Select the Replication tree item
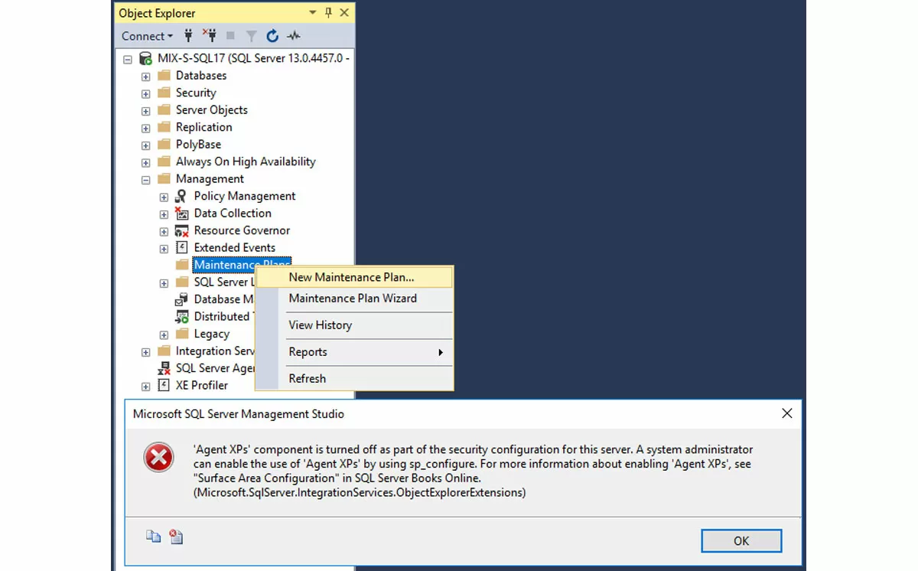 [x=203, y=127]
